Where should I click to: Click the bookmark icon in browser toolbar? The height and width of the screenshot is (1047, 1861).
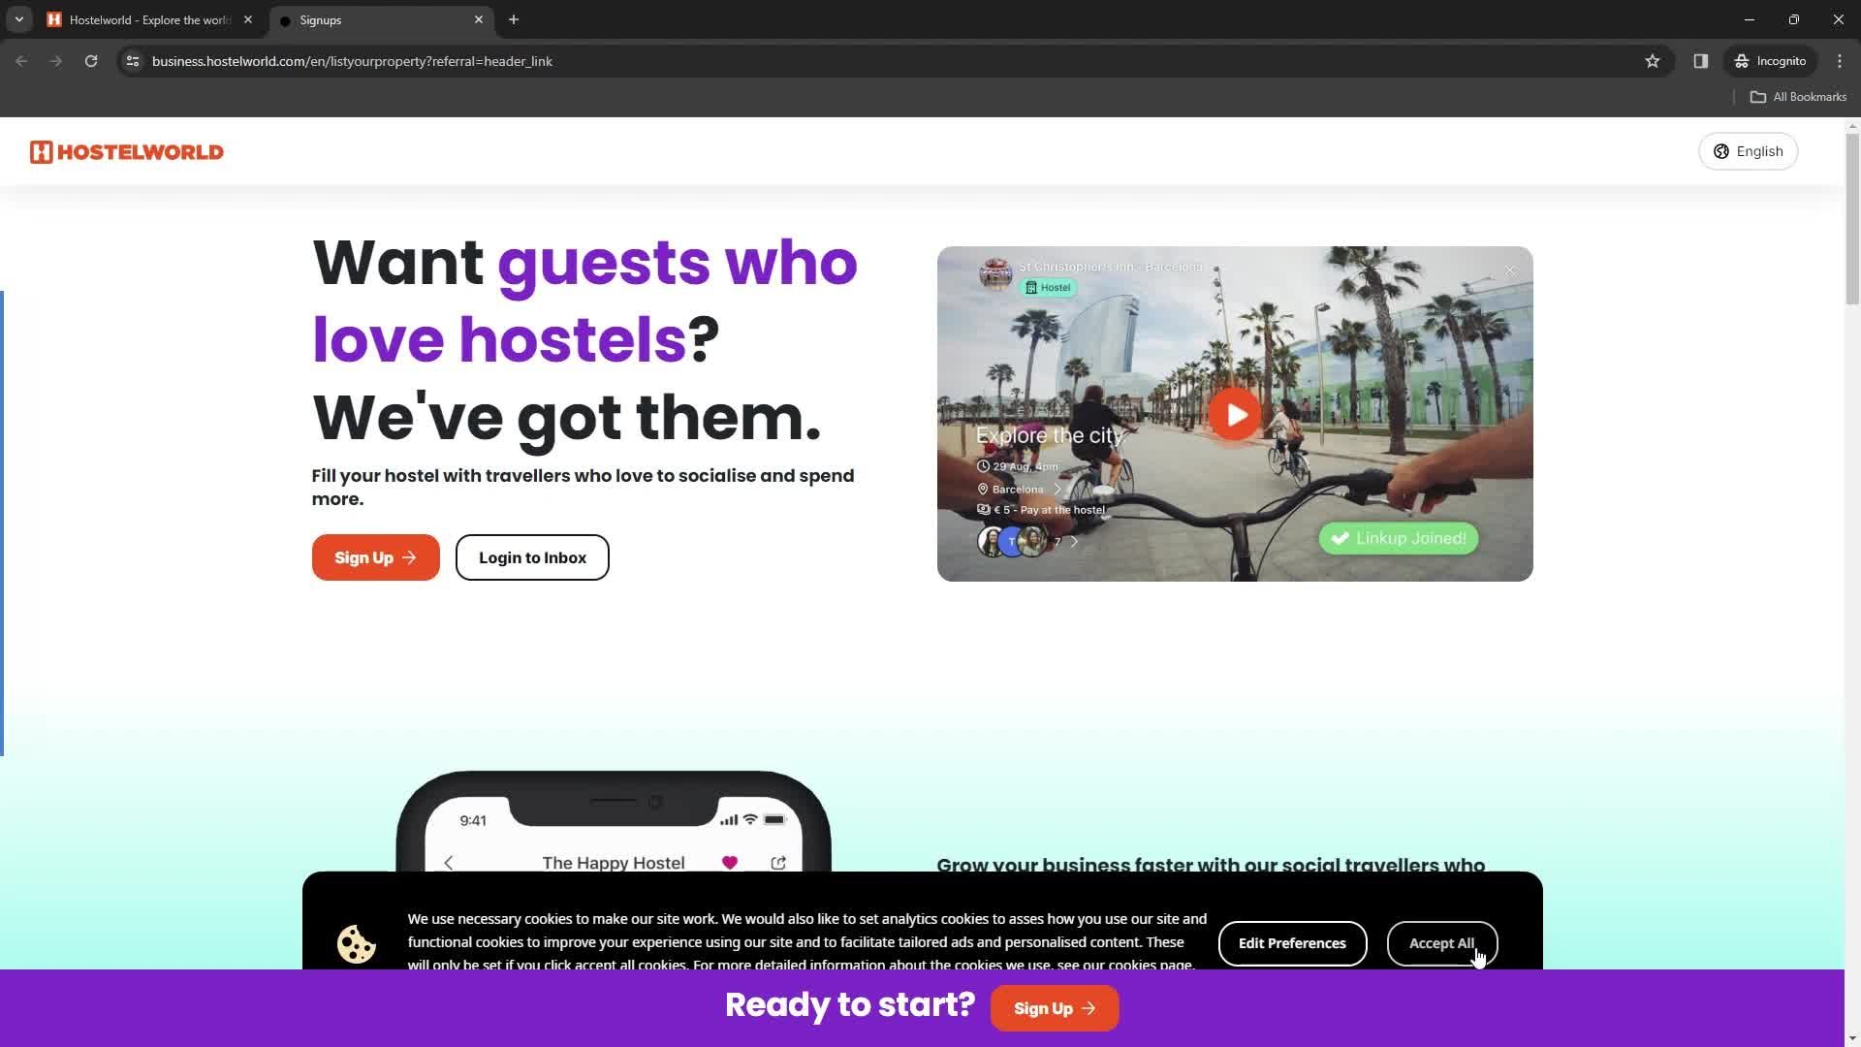[1653, 60]
